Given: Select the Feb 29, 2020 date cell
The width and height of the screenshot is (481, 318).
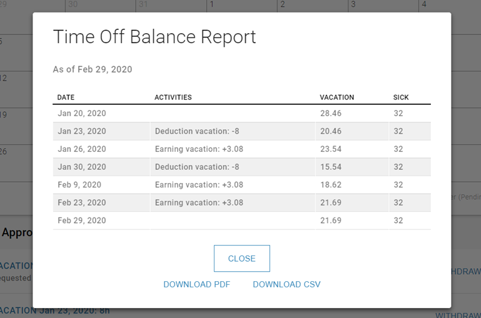Looking at the screenshot, I should pos(82,221).
